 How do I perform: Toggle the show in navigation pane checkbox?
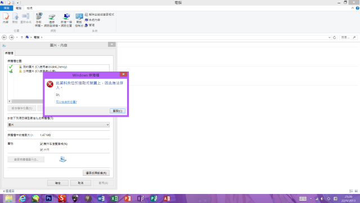click(x=41, y=144)
